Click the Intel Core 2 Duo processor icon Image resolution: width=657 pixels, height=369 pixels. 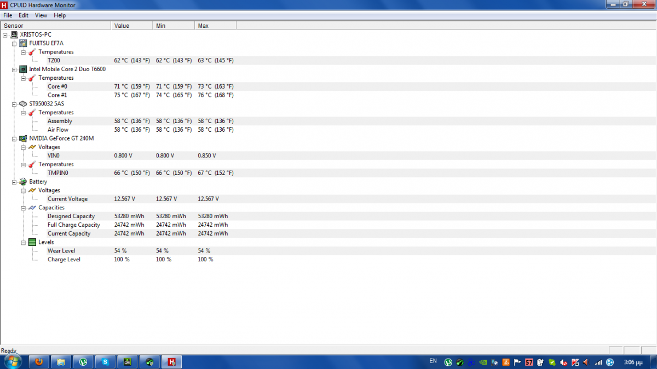click(x=24, y=69)
